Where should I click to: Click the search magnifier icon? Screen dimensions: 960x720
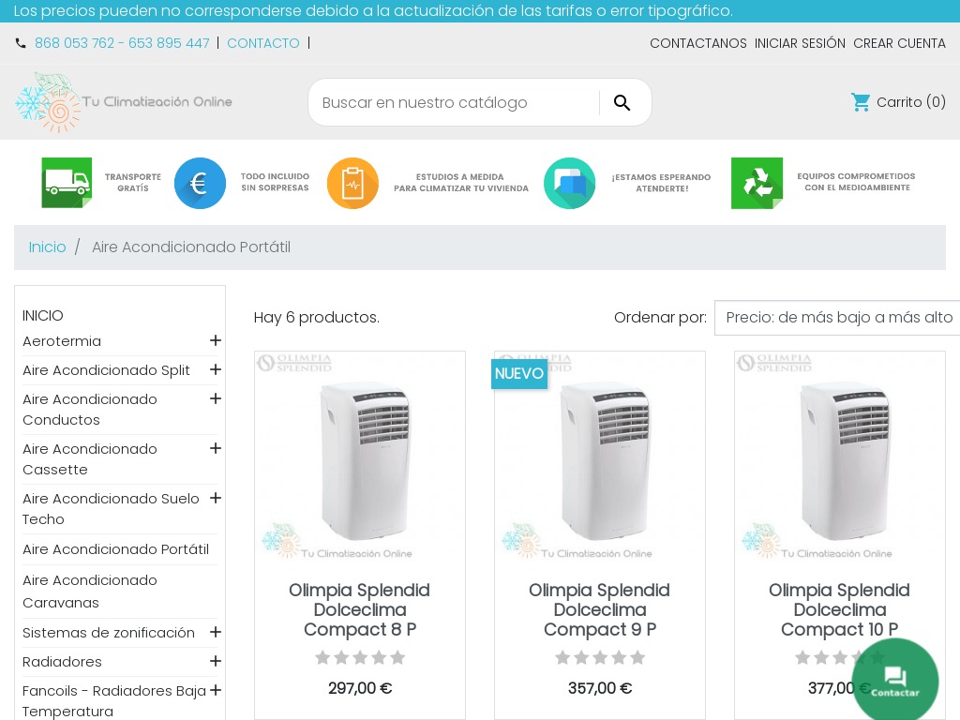[622, 103]
